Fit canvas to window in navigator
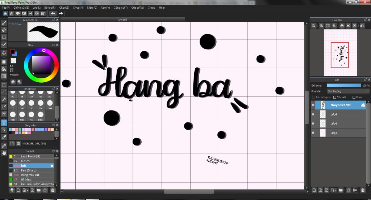 [328, 26]
